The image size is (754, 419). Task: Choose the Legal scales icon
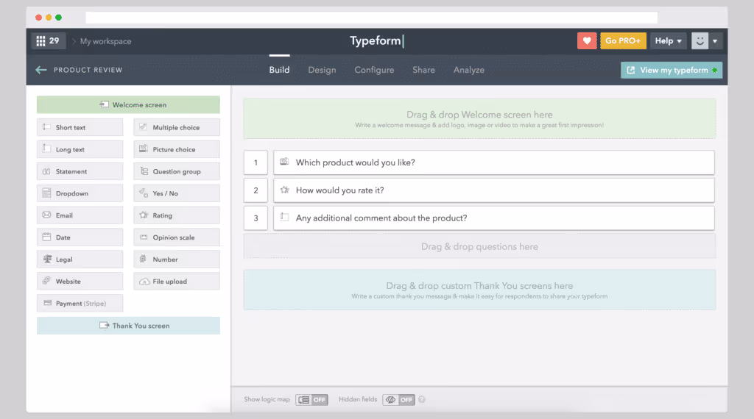tap(47, 259)
